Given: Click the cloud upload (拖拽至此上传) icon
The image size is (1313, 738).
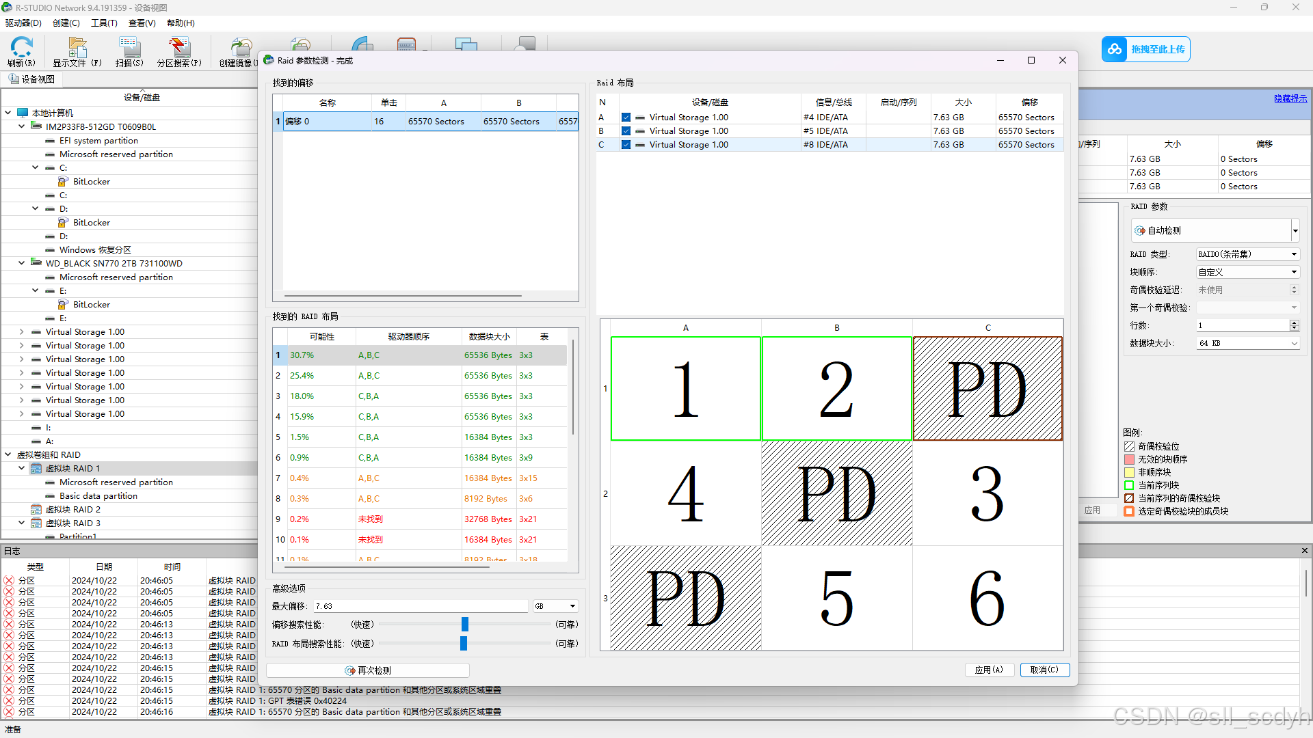Looking at the screenshot, I should tap(1115, 49).
